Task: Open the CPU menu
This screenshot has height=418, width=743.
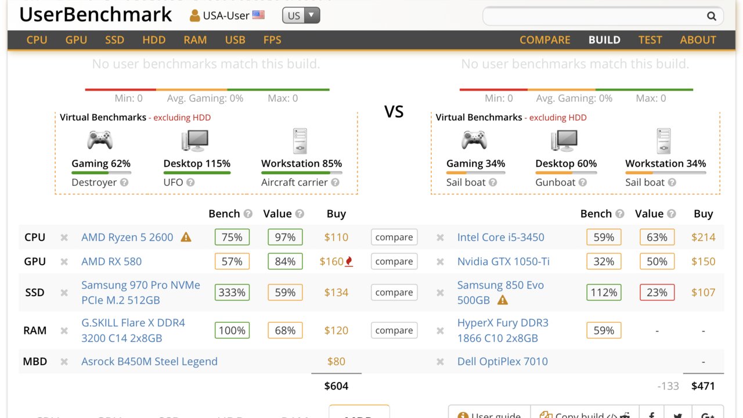Action: [37, 40]
